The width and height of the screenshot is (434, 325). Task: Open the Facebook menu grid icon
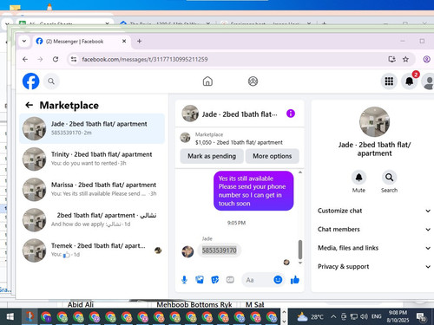[x=389, y=81]
